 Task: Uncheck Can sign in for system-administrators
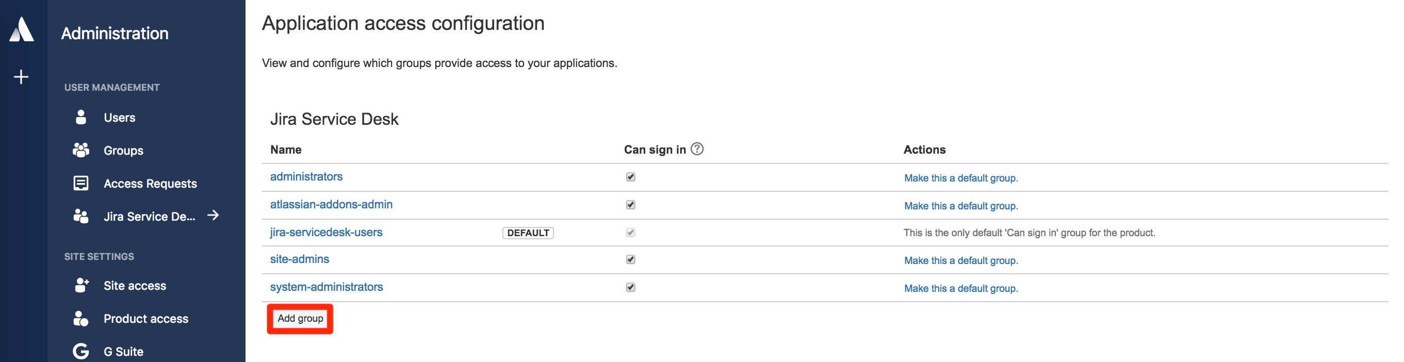click(x=630, y=288)
